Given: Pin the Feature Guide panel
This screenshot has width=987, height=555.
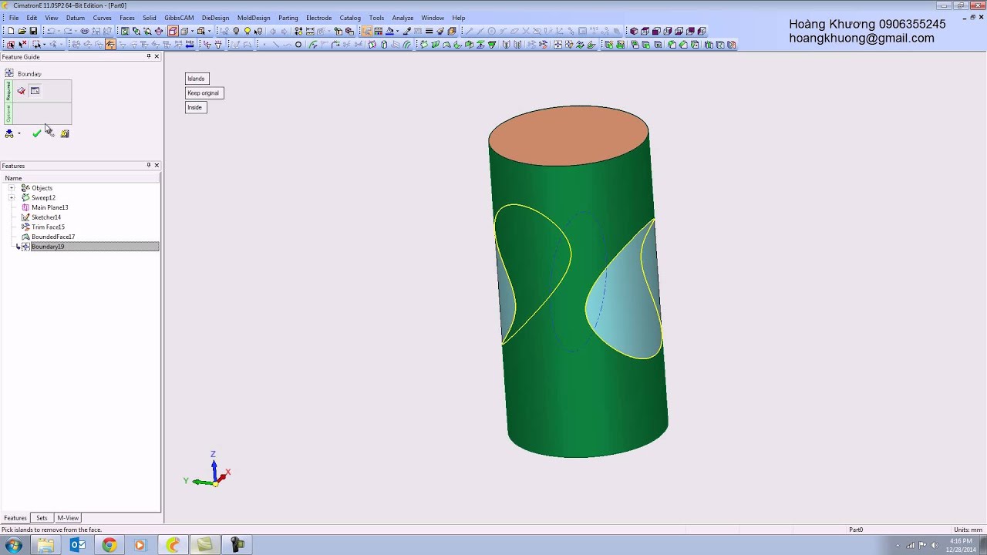Looking at the screenshot, I should (x=149, y=56).
